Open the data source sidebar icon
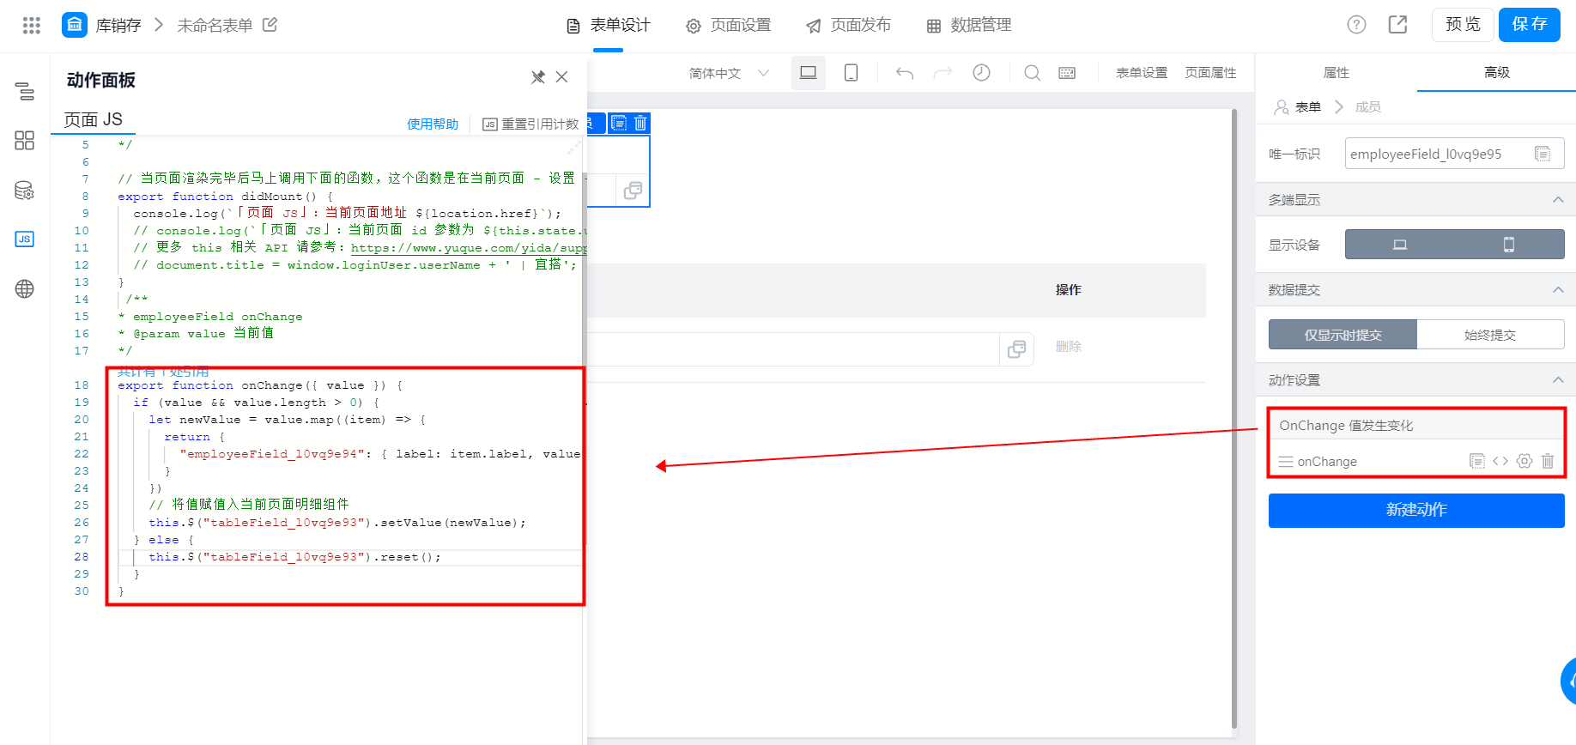The width and height of the screenshot is (1576, 745). (24, 190)
